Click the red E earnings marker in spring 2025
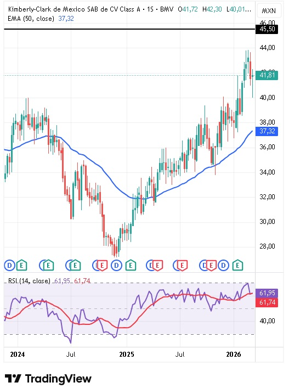This screenshot has width=289, height=388. [x=157, y=266]
